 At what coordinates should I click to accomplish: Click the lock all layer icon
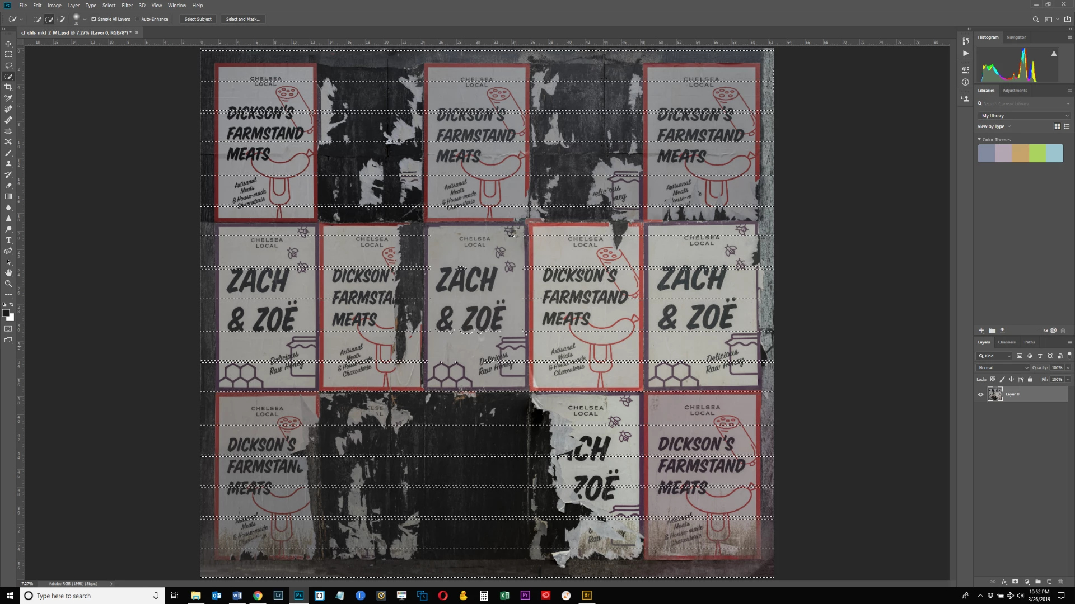click(1030, 379)
